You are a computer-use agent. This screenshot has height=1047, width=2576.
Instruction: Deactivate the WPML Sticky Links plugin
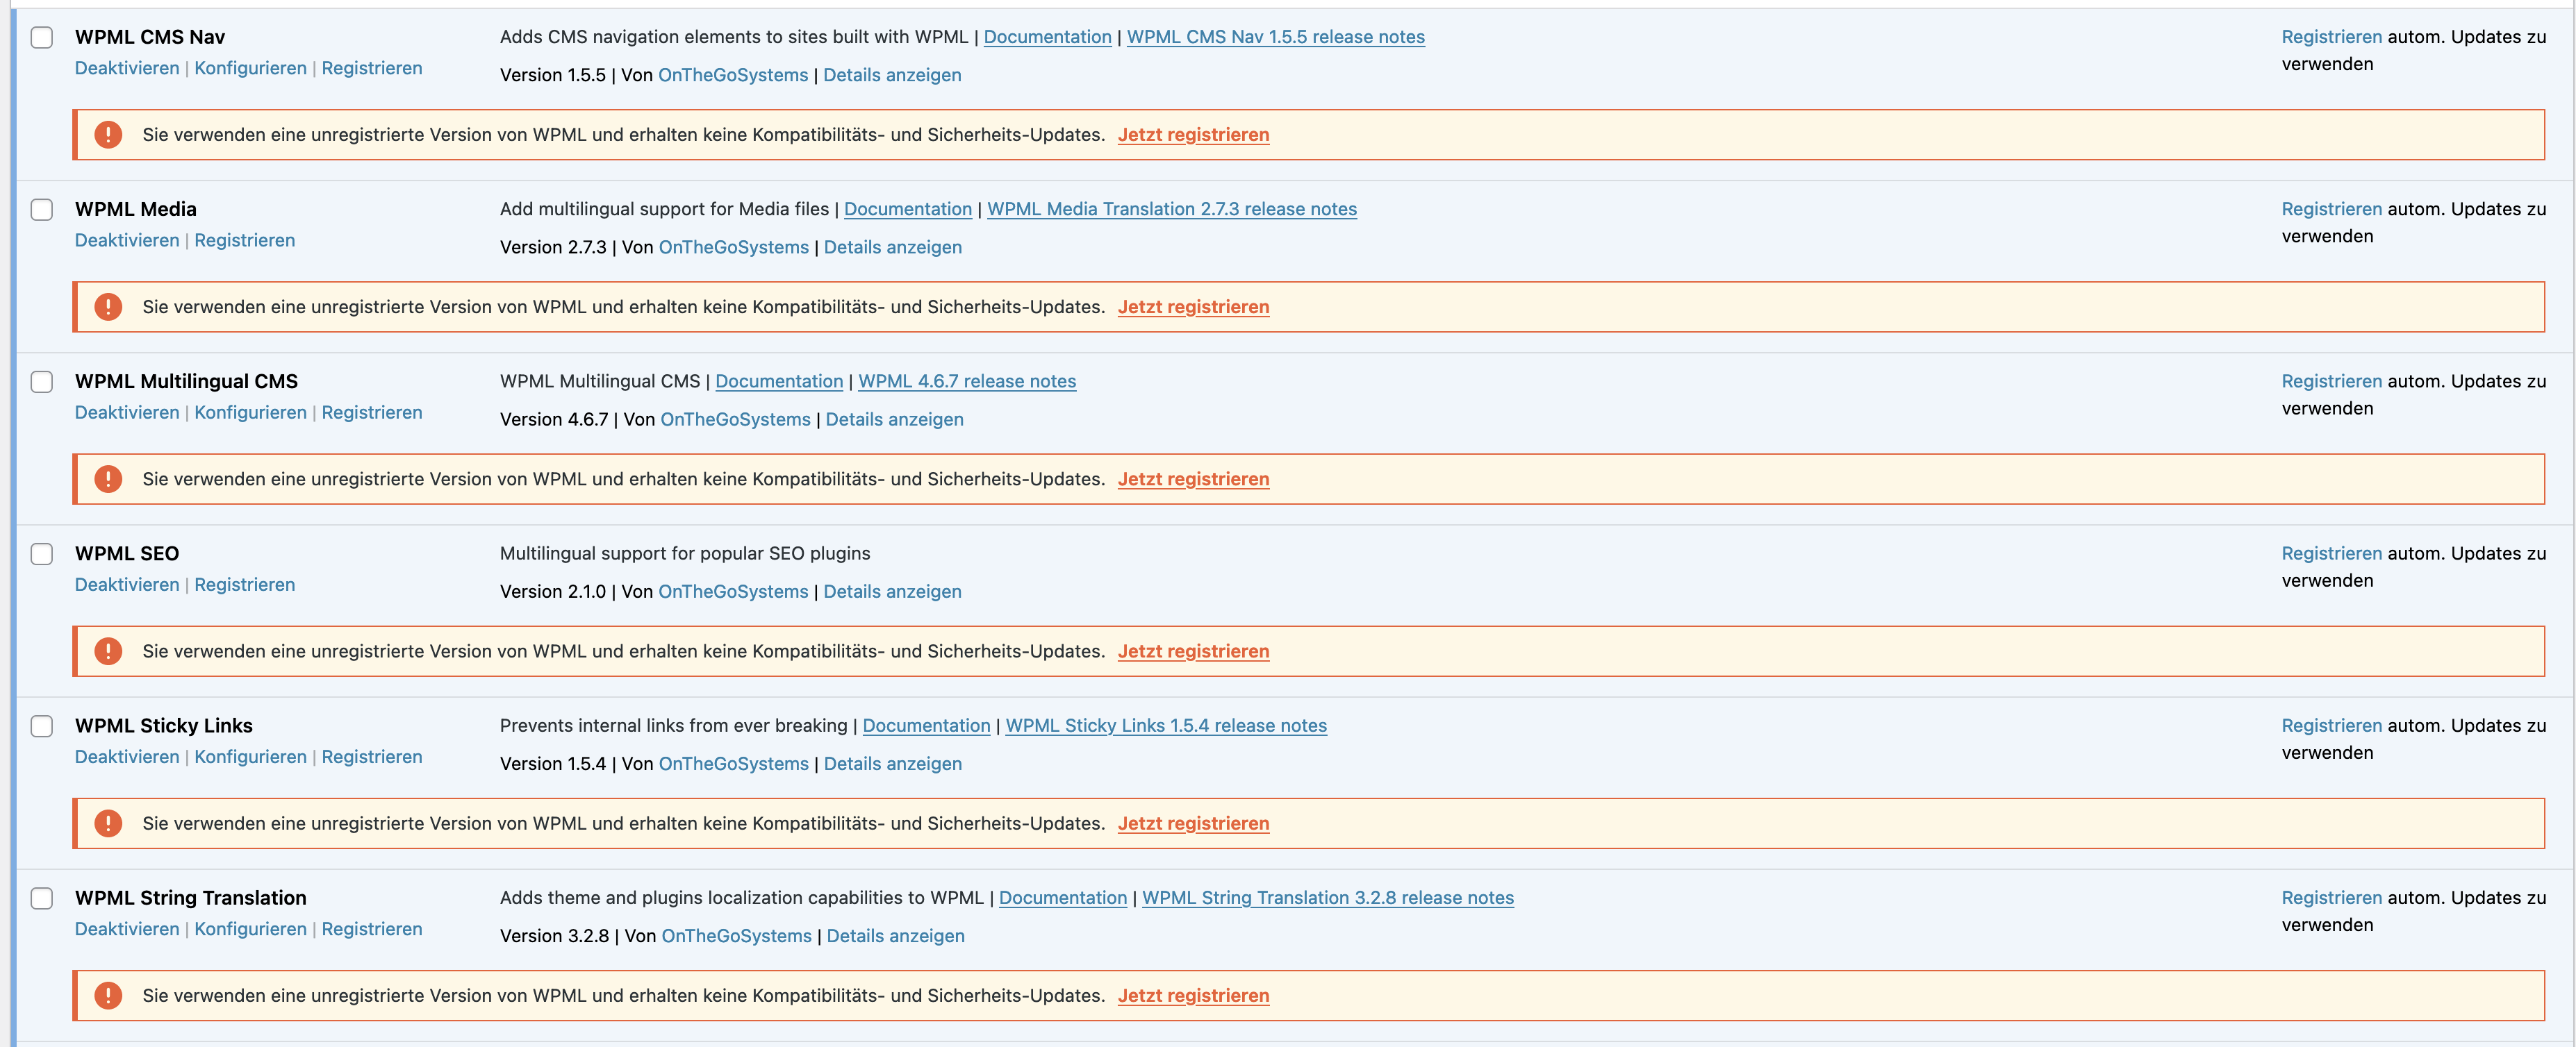click(127, 757)
